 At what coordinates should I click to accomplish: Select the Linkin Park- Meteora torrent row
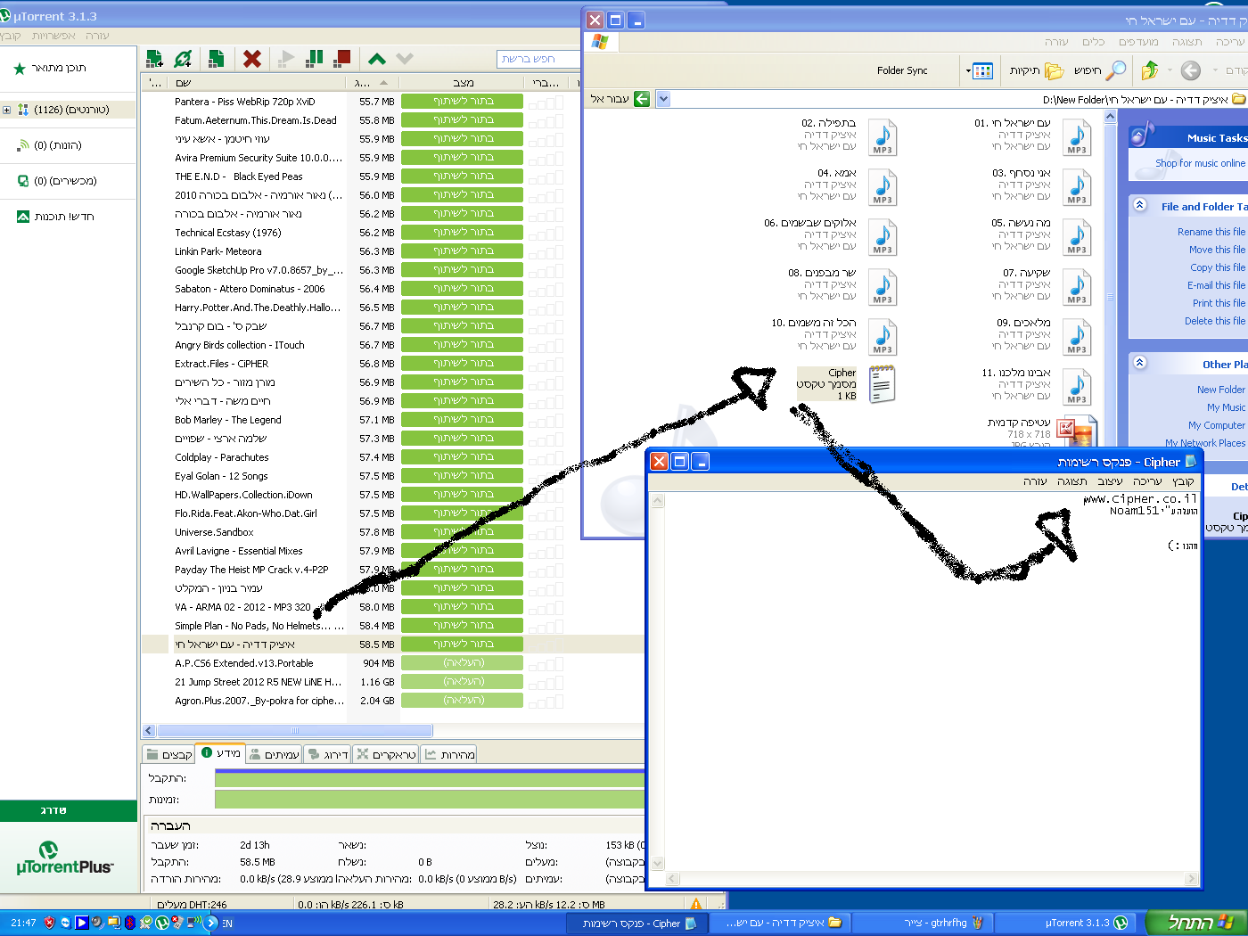tap(392, 251)
